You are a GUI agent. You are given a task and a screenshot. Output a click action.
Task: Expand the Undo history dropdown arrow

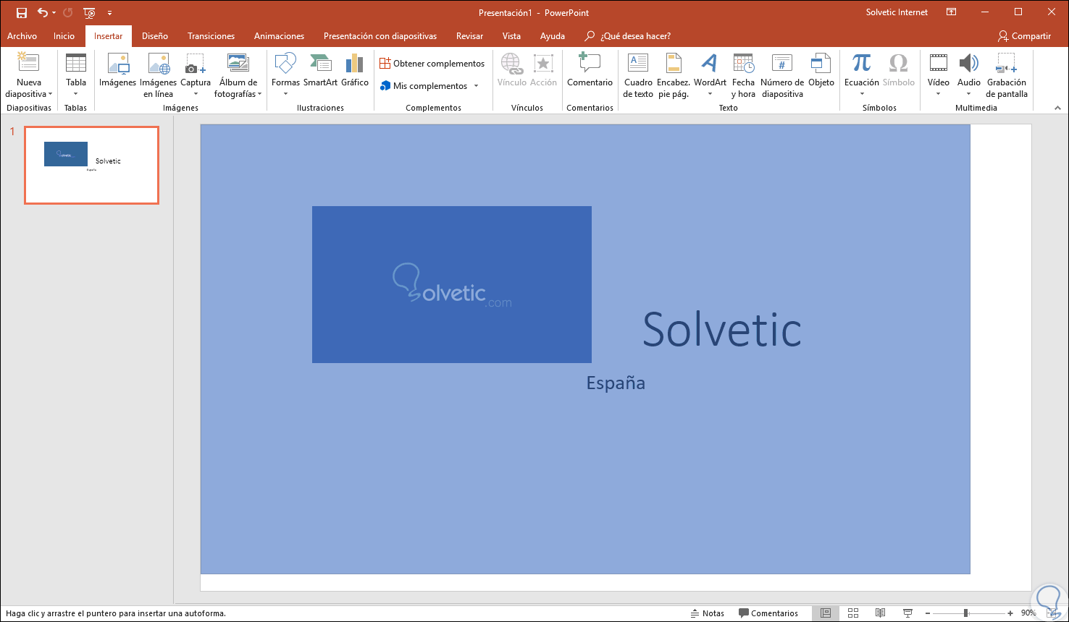(x=54, y=13)
